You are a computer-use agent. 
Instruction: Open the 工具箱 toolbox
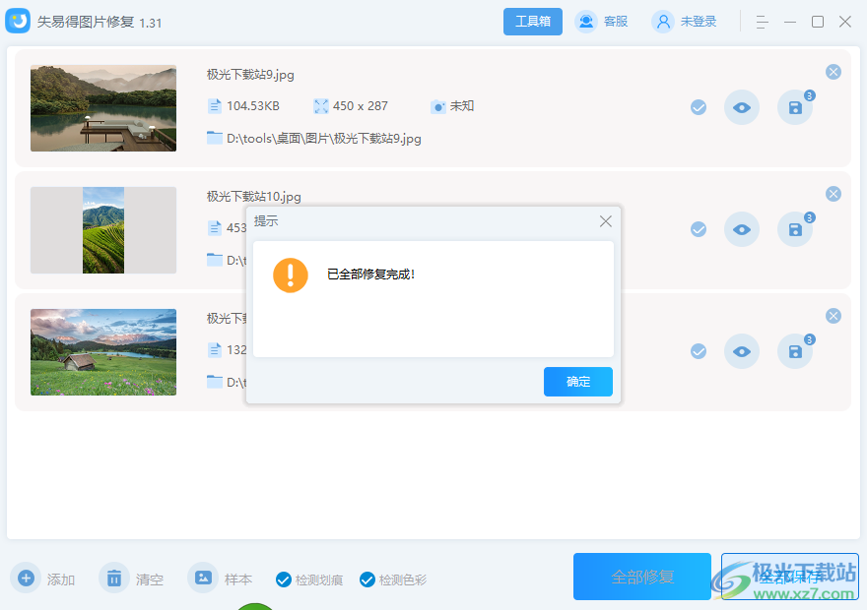[532, 22]
